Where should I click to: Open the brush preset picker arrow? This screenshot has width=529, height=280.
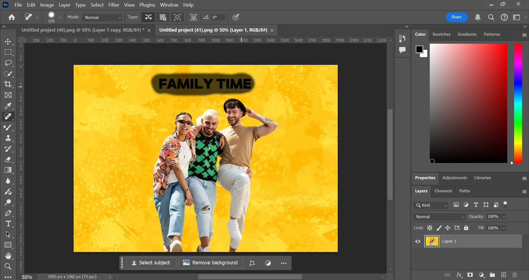pos(60,17)
